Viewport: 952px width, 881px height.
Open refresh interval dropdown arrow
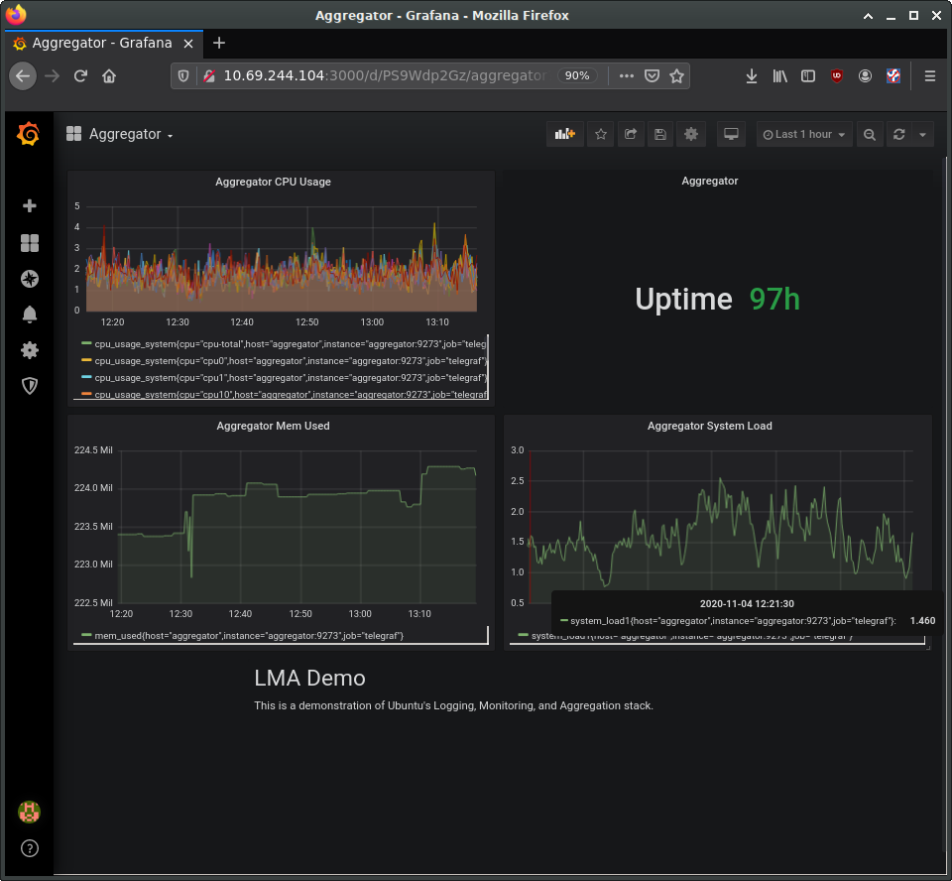pyautogui.click(x=922, y=134)
